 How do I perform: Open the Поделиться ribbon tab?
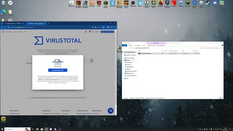(x=138, y=45)
